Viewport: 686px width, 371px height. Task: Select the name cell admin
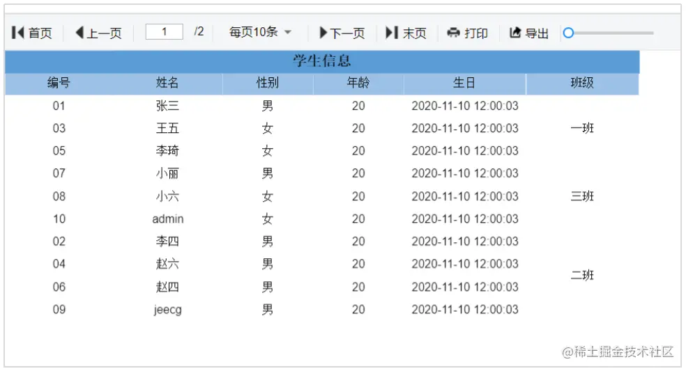168,219
